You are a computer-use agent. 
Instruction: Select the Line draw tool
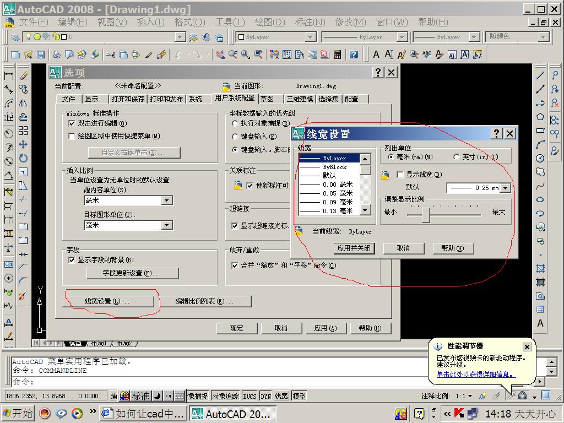540,75
